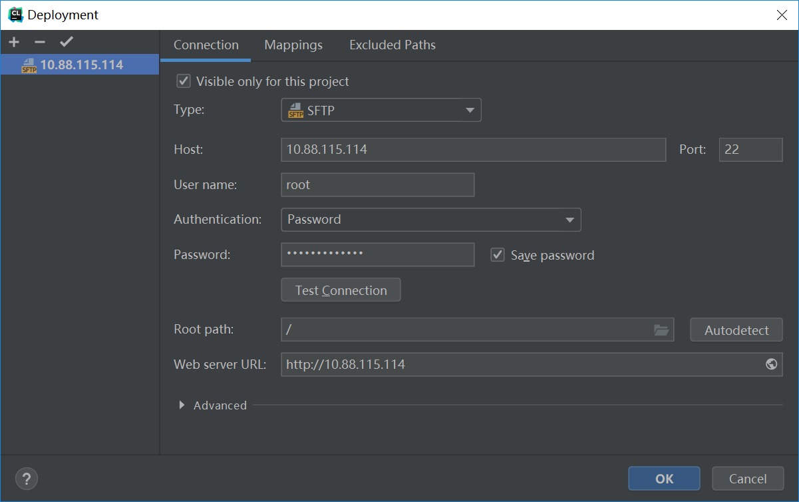Focus the User name field

378,185
